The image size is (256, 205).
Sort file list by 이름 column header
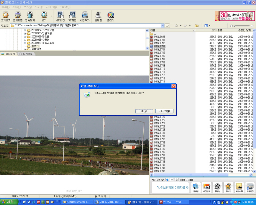tap(172, 30)
